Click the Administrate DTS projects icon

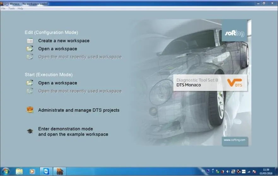(30, 110)
